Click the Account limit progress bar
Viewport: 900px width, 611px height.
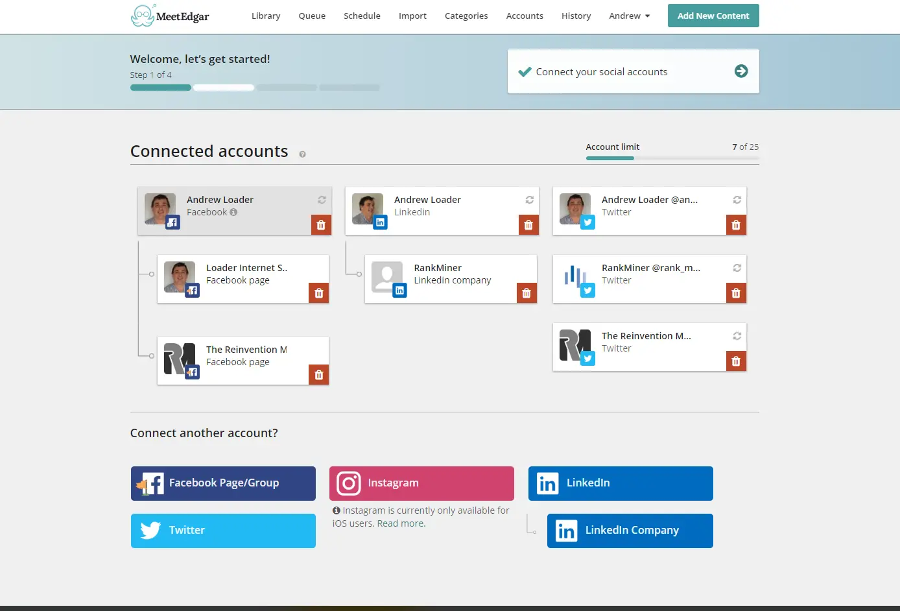click(672, 157)
